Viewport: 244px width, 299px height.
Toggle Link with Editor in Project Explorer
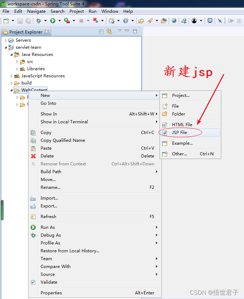(x=109, y=31)
